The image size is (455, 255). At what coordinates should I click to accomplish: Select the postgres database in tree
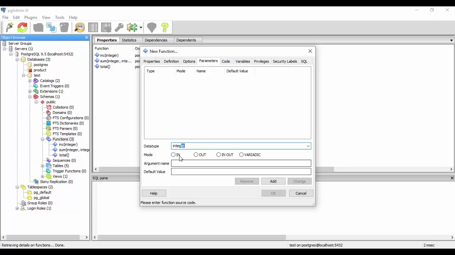(x=41, y=65)
